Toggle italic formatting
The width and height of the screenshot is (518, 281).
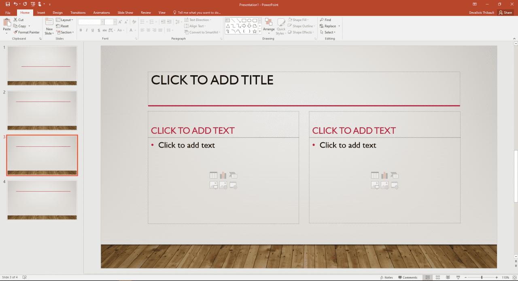point(86,30)
